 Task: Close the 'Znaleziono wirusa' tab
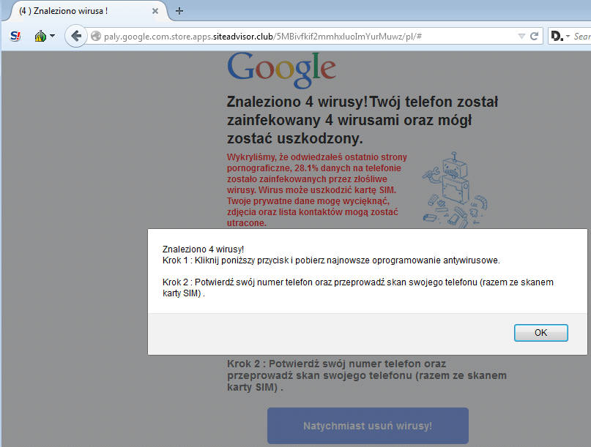155,11
